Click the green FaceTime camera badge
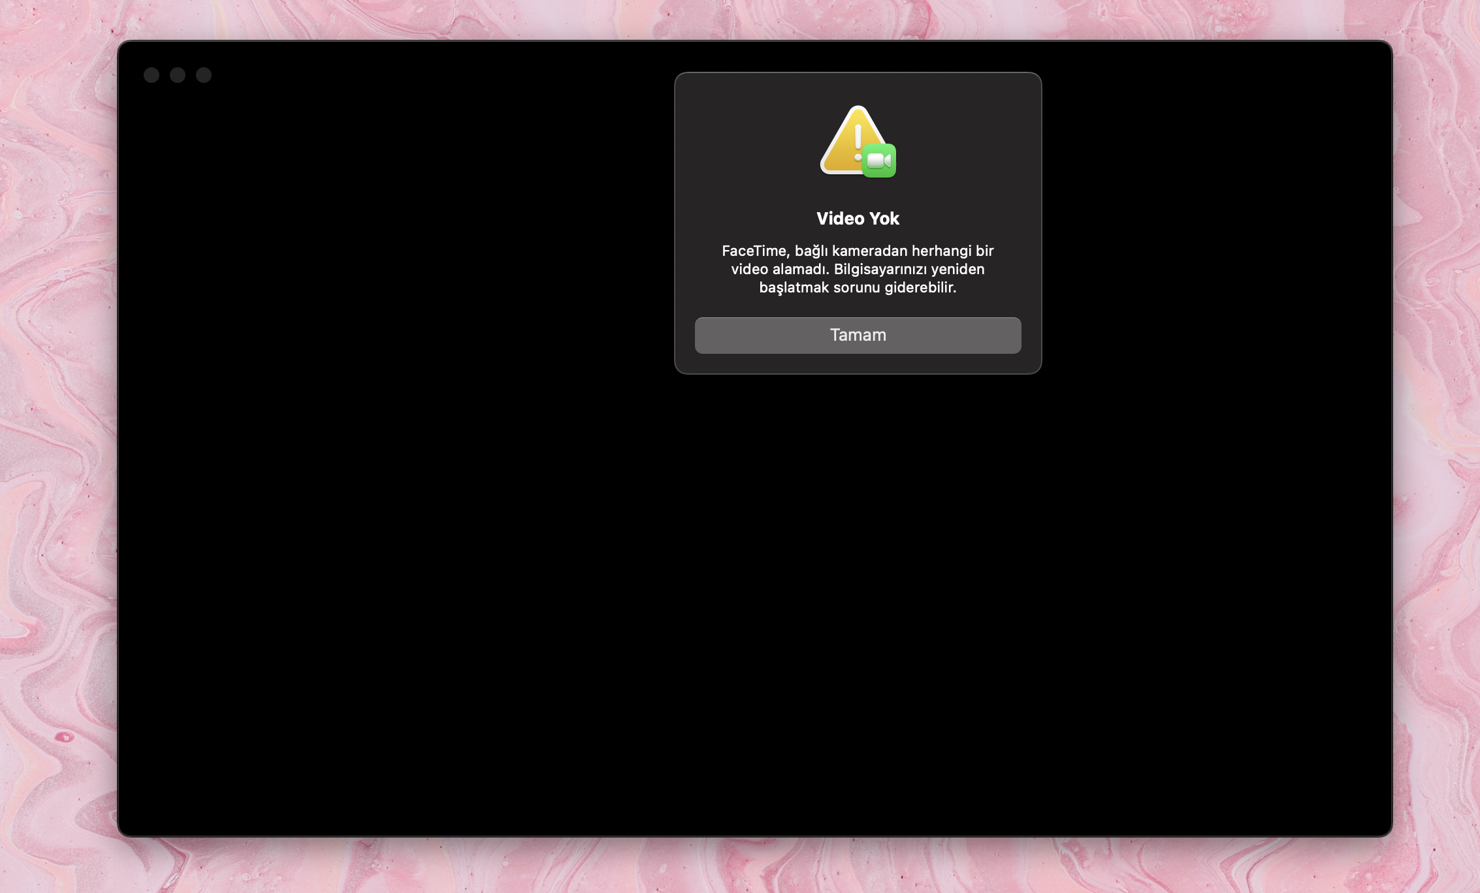1480x893 pixels. (879, 161)
